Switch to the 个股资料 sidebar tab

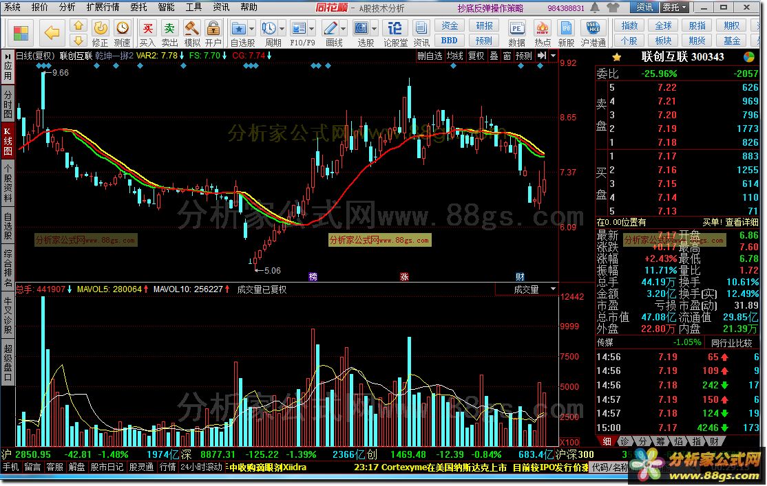pyautogui.click(x=8, y=184)
